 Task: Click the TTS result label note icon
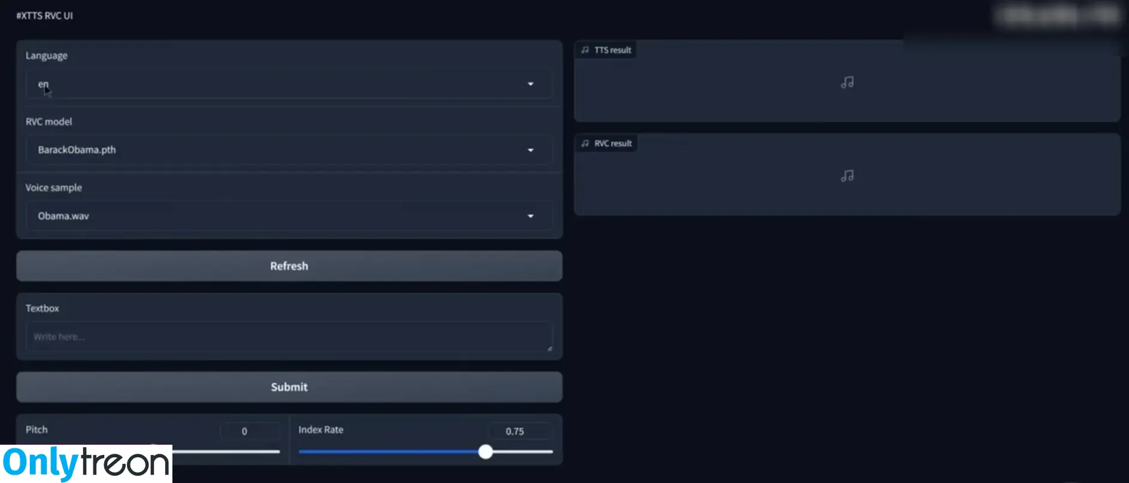[x=585, y=50]
